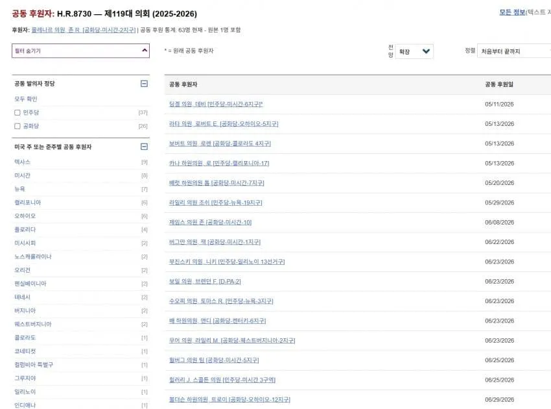Check the 민주당 party checkbox
This screenshot has height=409, width=551.
(x=18, y=112)
